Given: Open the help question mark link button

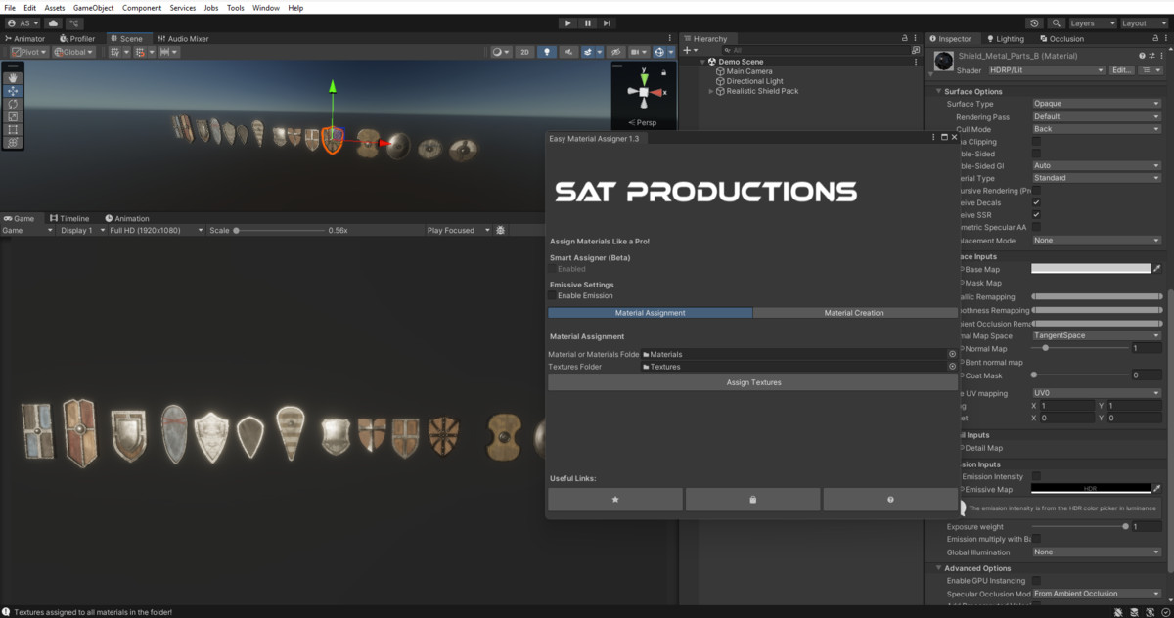Looking at the screenshot, I should pyautogui.click(x=889, y=500).
